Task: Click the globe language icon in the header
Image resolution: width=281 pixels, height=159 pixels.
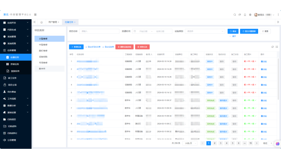Action: point(250,15)
